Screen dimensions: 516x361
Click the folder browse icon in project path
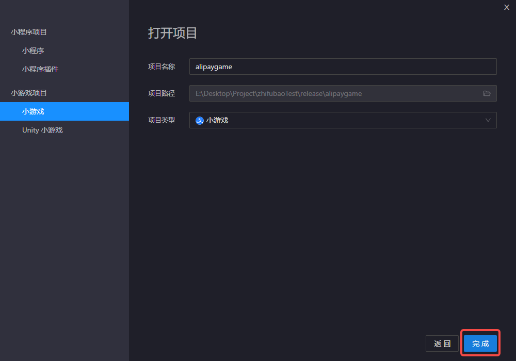[487, 93]
